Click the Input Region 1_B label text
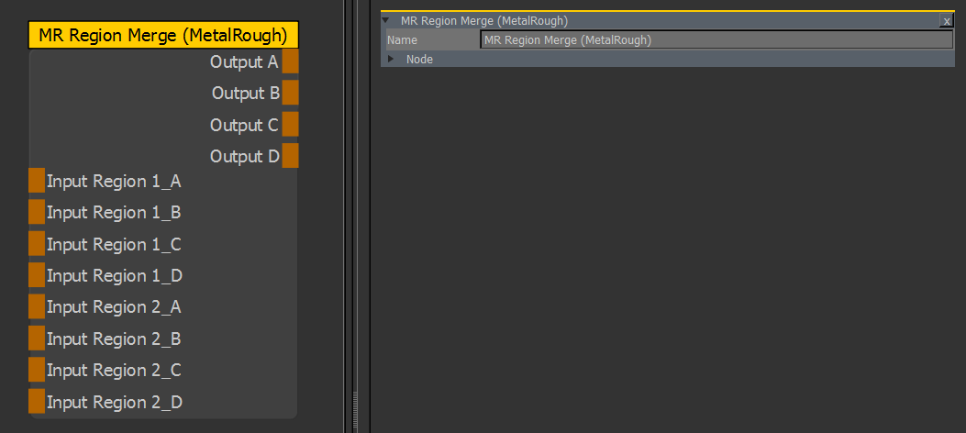 click(x=114, y=213)
